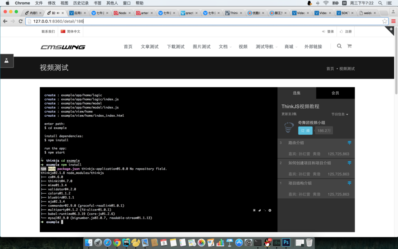Click 首页 in the breadcrumb

tap(330, 69)
